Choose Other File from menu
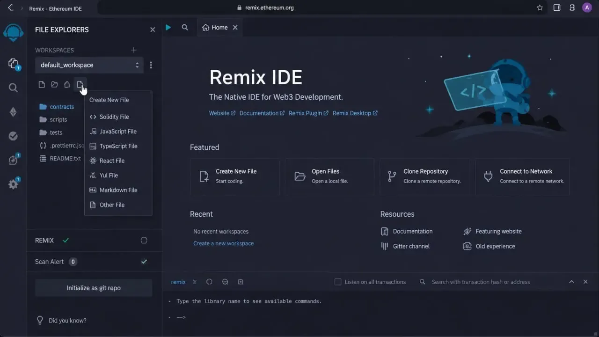Screen dimensions: 599x337 (x=118, y=205)
